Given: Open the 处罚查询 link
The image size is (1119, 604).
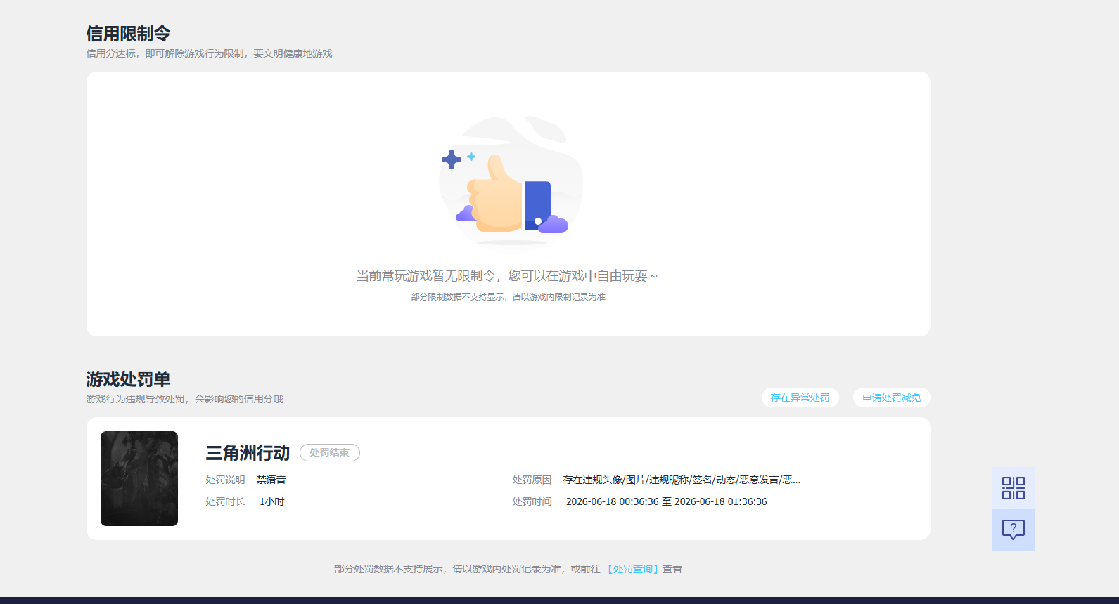Looking at the screenshot, I should pos(632,569).
